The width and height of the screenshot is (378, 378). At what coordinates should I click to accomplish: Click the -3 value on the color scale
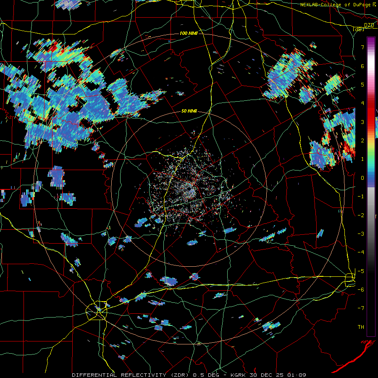pyautogui.click(x=361, y=234)
